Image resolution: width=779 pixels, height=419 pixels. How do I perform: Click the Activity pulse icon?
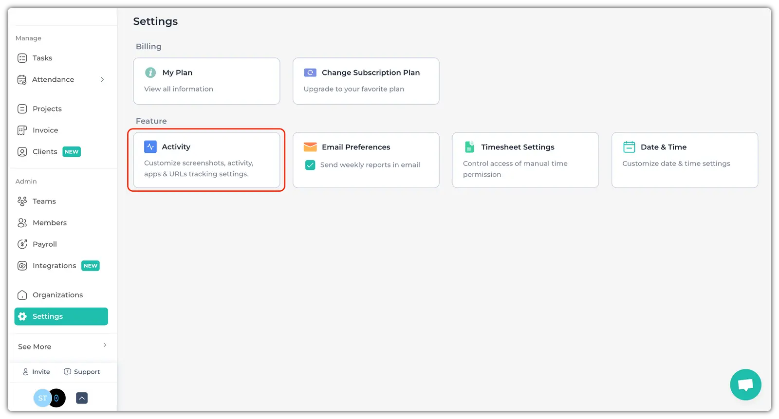[150, 146]
